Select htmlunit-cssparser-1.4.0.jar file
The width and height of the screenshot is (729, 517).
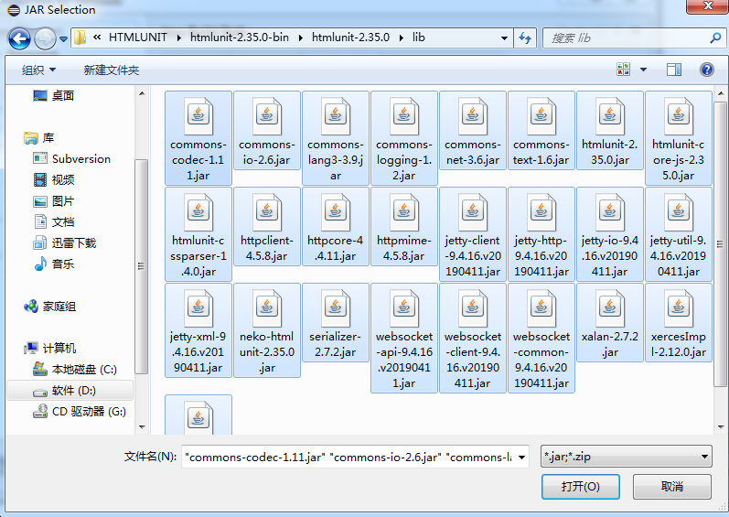tap(198, 234)
